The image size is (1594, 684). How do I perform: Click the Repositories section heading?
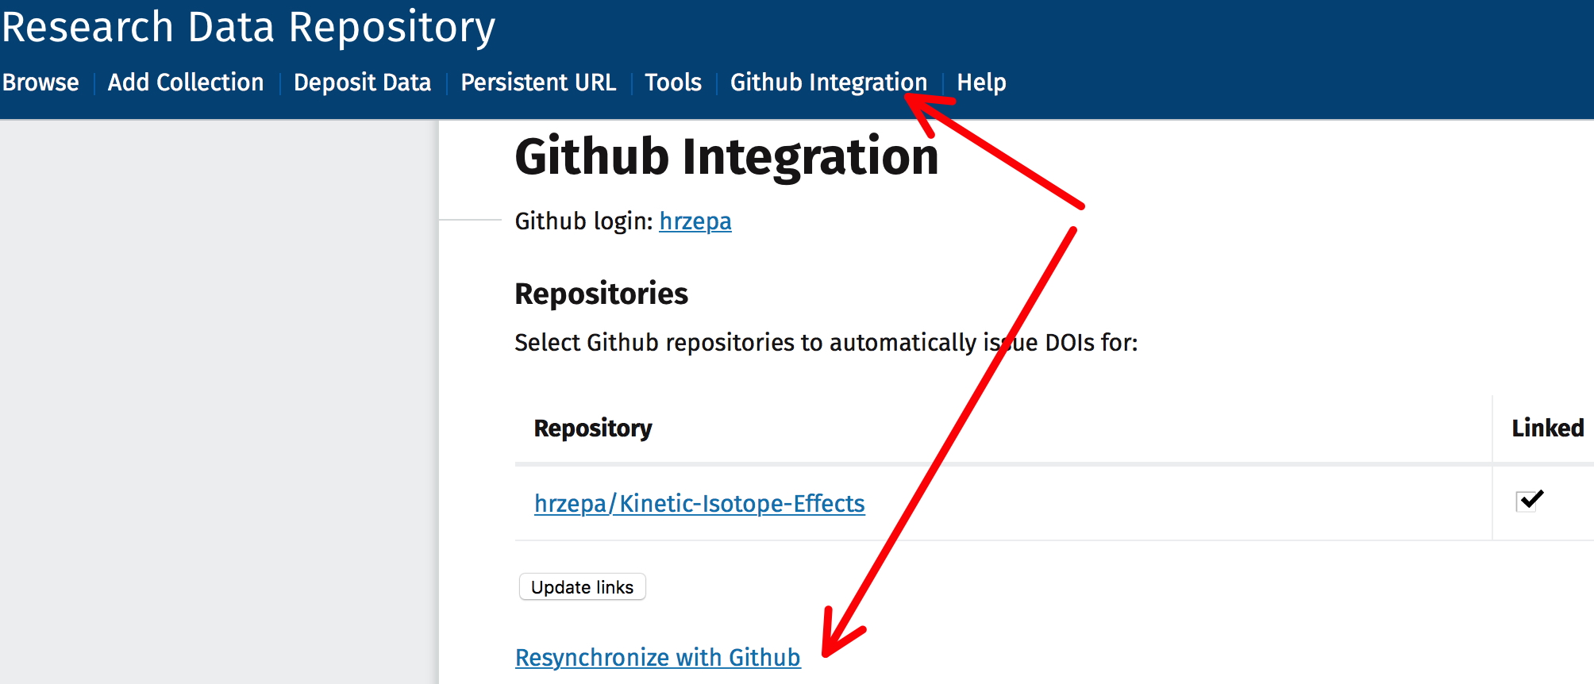[601, 294]
